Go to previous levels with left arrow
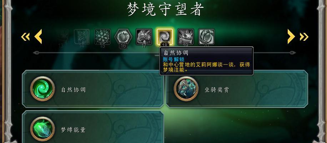 [x=38, y=36]
